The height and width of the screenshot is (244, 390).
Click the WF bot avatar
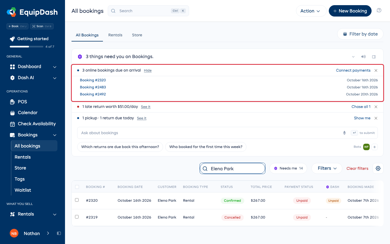click(x=366, y=147)
